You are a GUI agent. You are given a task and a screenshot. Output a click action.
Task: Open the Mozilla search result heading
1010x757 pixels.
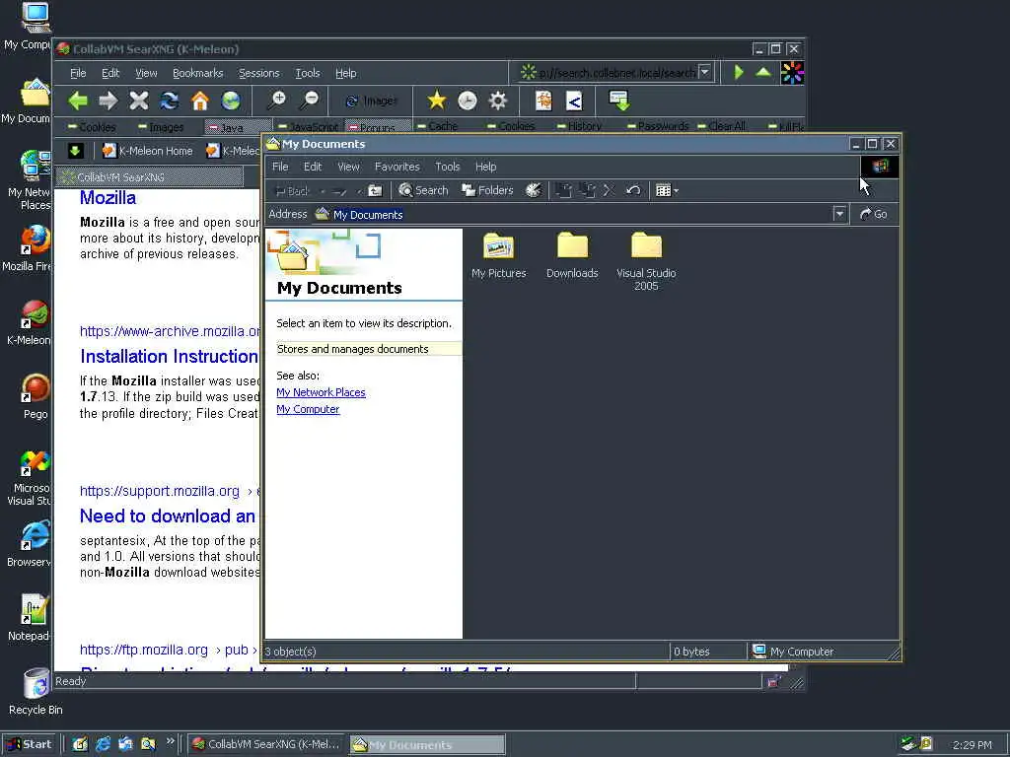tap(108, 197)
